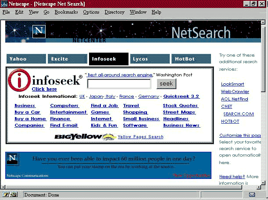Open the Entertainment category link
The image size is (268, 200).
[x=68, y=112]
